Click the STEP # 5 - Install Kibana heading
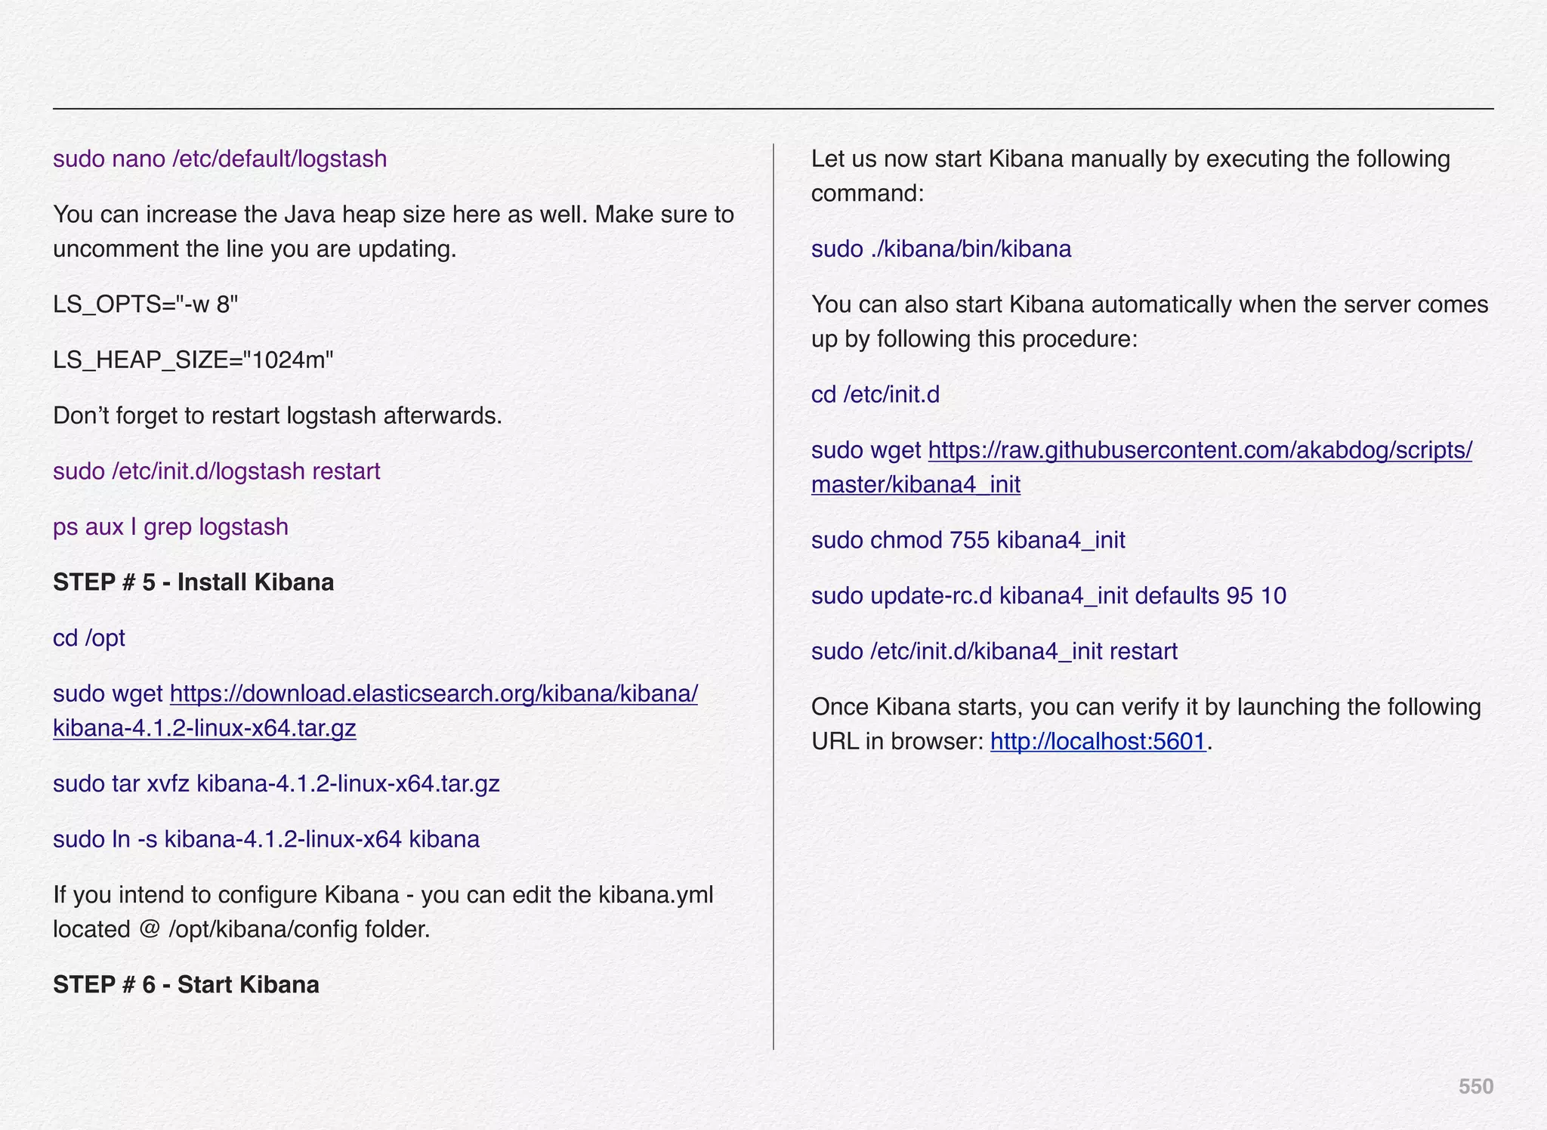The height and width of the screenshot is (1130, 1547). coord(193,582)
